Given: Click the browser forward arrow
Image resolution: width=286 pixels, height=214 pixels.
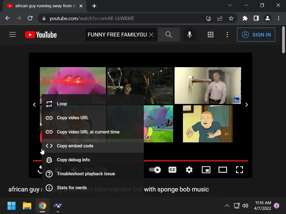Looking at the screenshot, I should coord(19,18).
